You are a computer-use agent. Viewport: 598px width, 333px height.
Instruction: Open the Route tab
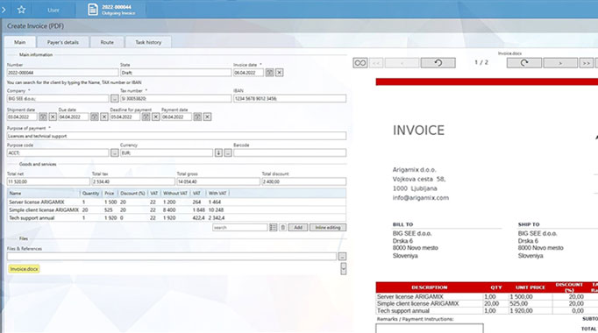pos(107,42)
